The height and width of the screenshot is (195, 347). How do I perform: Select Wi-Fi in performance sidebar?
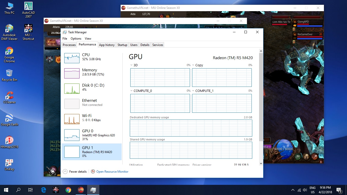(x=92, y=119)
